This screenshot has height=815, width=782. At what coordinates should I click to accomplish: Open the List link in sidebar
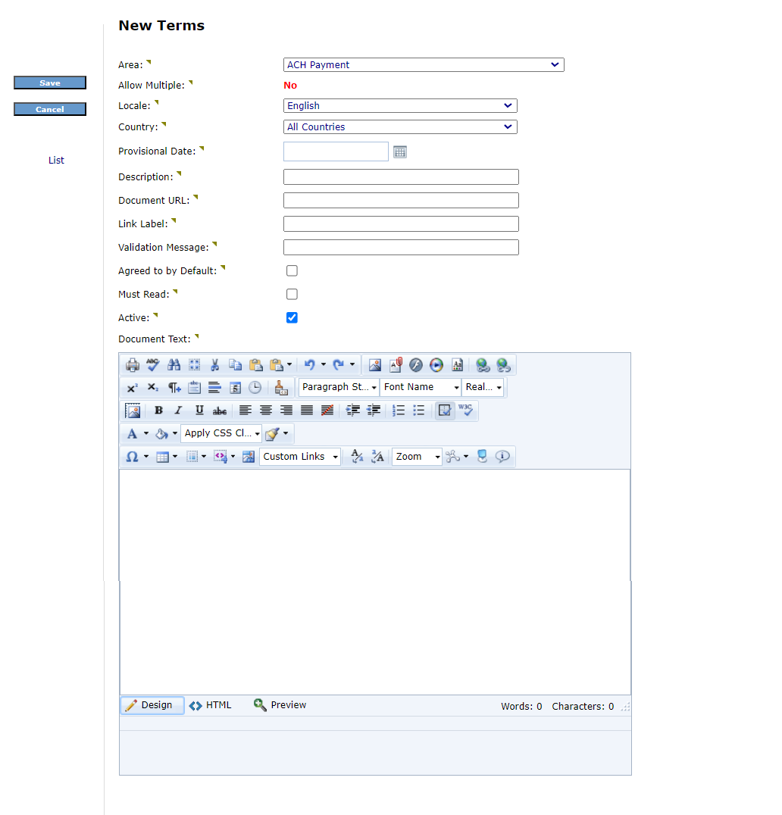point(56,161)
